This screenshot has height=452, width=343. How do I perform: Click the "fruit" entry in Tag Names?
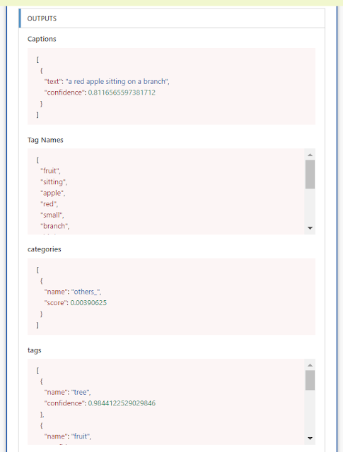pyautogui.click(x=50, y=171)
